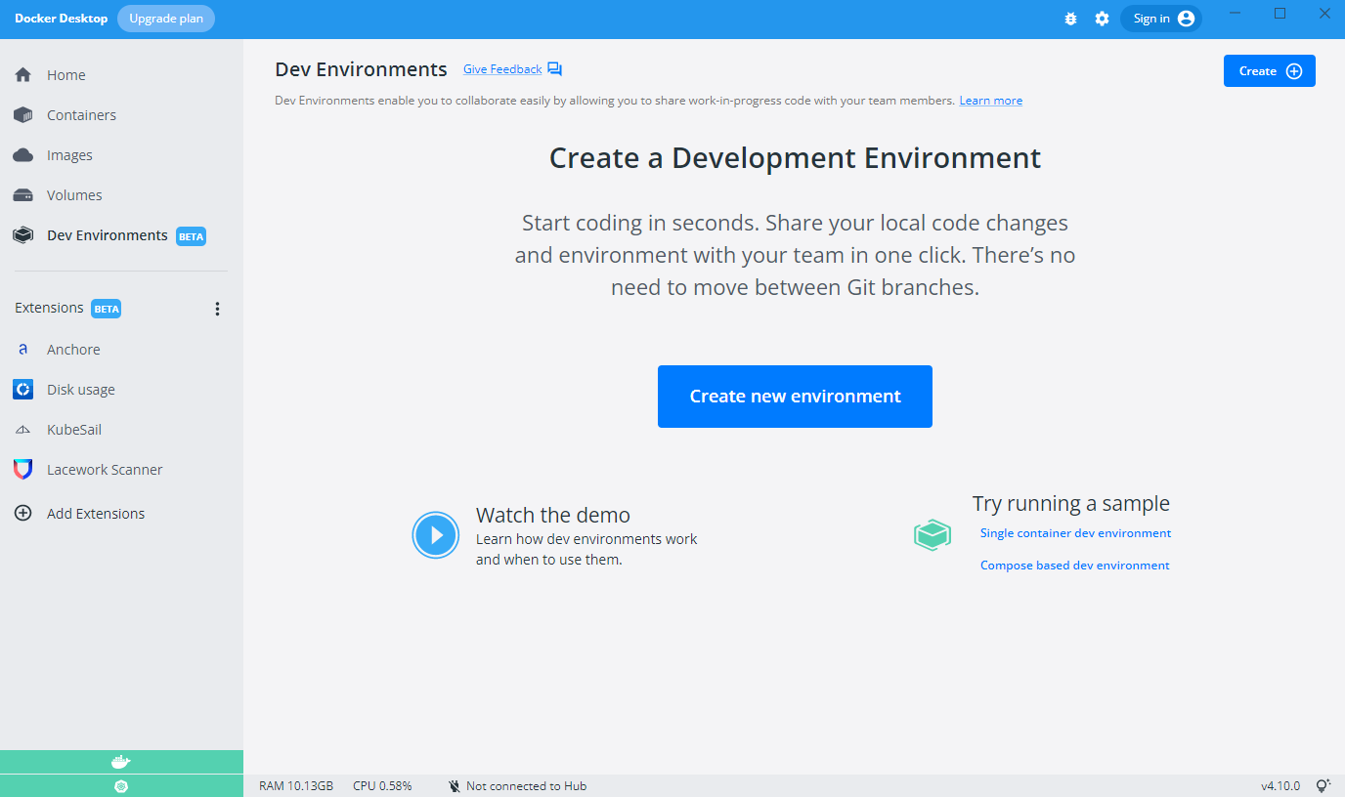
Task: Click the lightbulb tips icon in status bar
Action: click(1323, 785)
